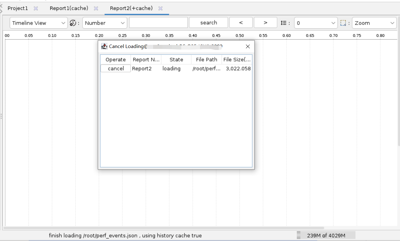Open the Zoom mode dropdown

pos(374,23)
